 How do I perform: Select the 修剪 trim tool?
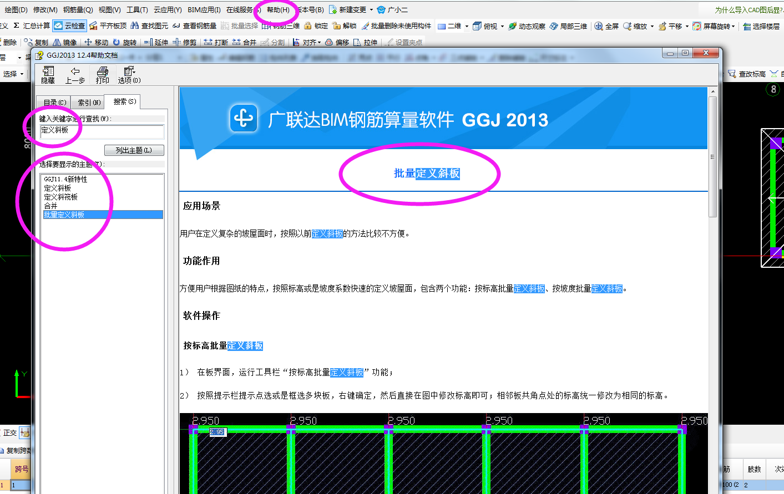pos(184,42)
